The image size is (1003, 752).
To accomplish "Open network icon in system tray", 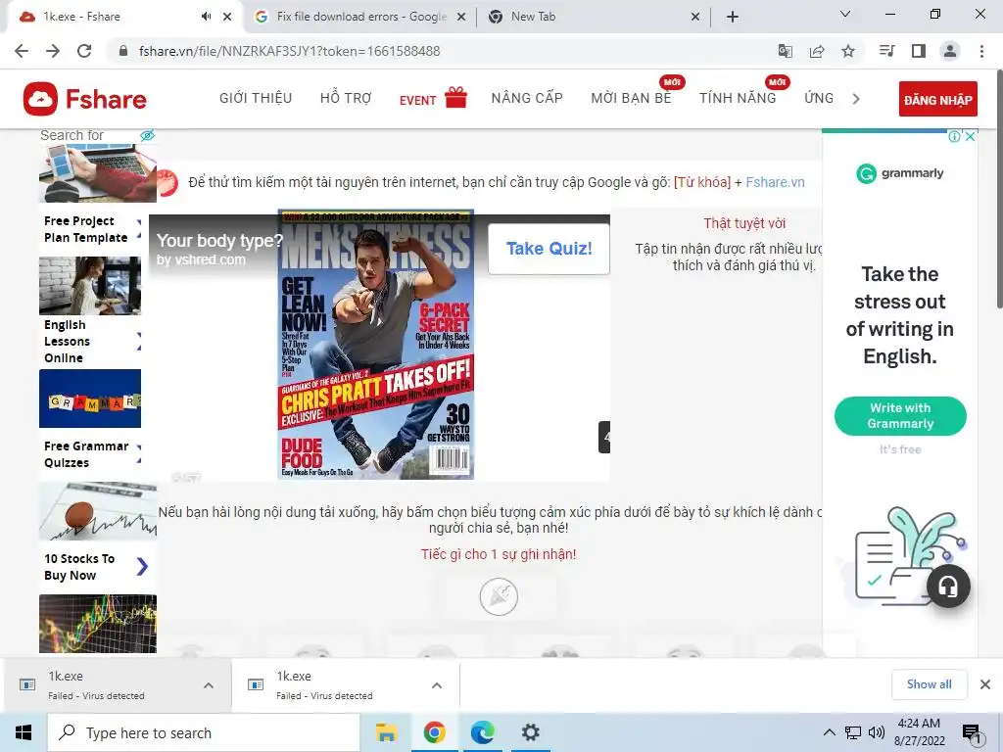I will pyautogui.click(x=853, y=732).
